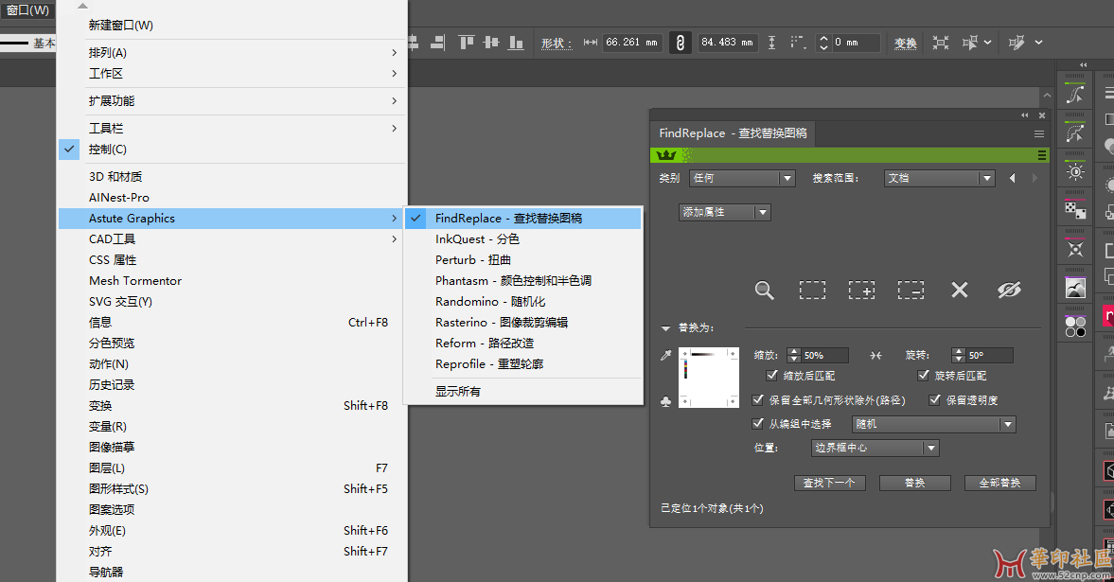The width and height of the screenshot is (1114, 582).
Task: Click the previous result left arrow
Action: click(x=1013, y=178)
